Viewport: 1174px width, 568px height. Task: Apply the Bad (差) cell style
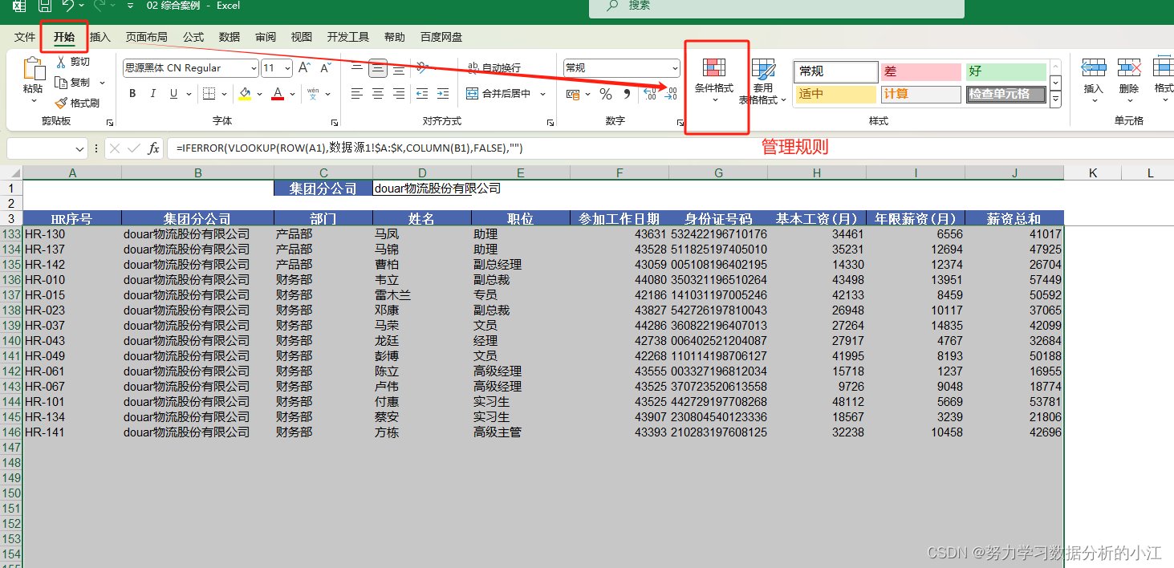[x=920, y=71]
